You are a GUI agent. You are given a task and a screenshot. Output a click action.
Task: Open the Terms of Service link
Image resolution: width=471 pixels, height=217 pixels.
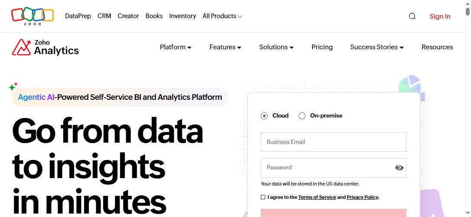[317, 197]
